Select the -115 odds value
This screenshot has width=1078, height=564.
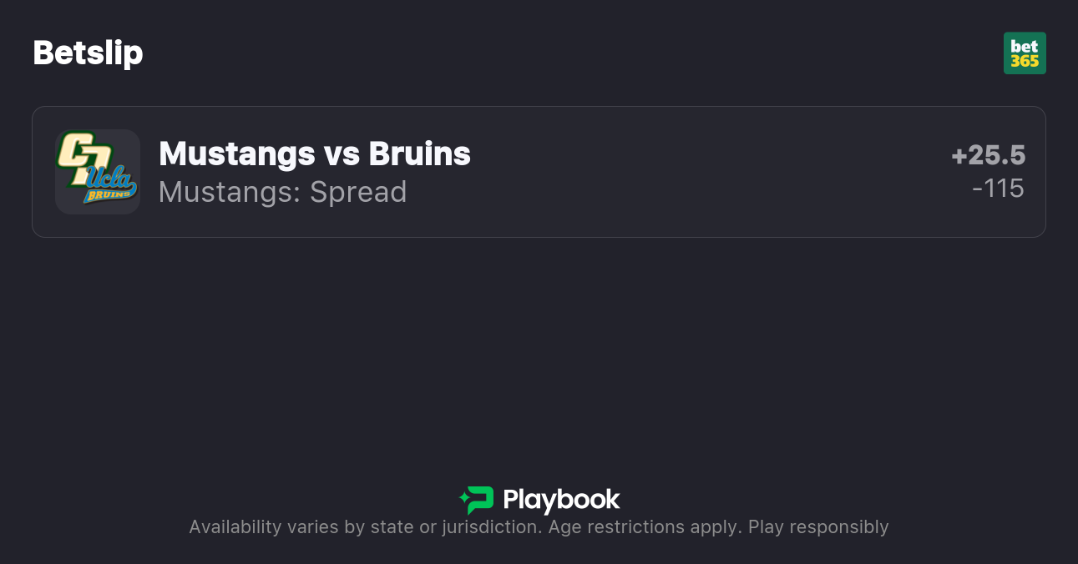coord(998,189)
